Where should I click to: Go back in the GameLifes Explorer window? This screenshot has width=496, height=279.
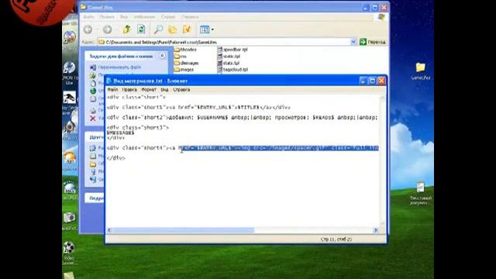point(88,29)
